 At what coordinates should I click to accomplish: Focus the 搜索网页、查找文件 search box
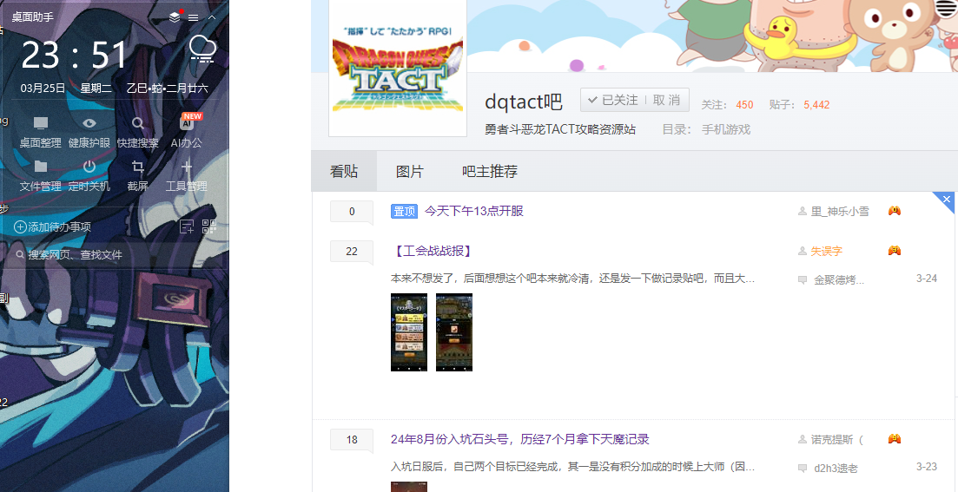(116, 254)
